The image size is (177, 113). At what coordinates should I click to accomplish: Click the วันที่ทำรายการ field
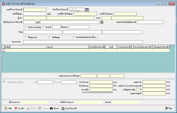tap(88, 102)
